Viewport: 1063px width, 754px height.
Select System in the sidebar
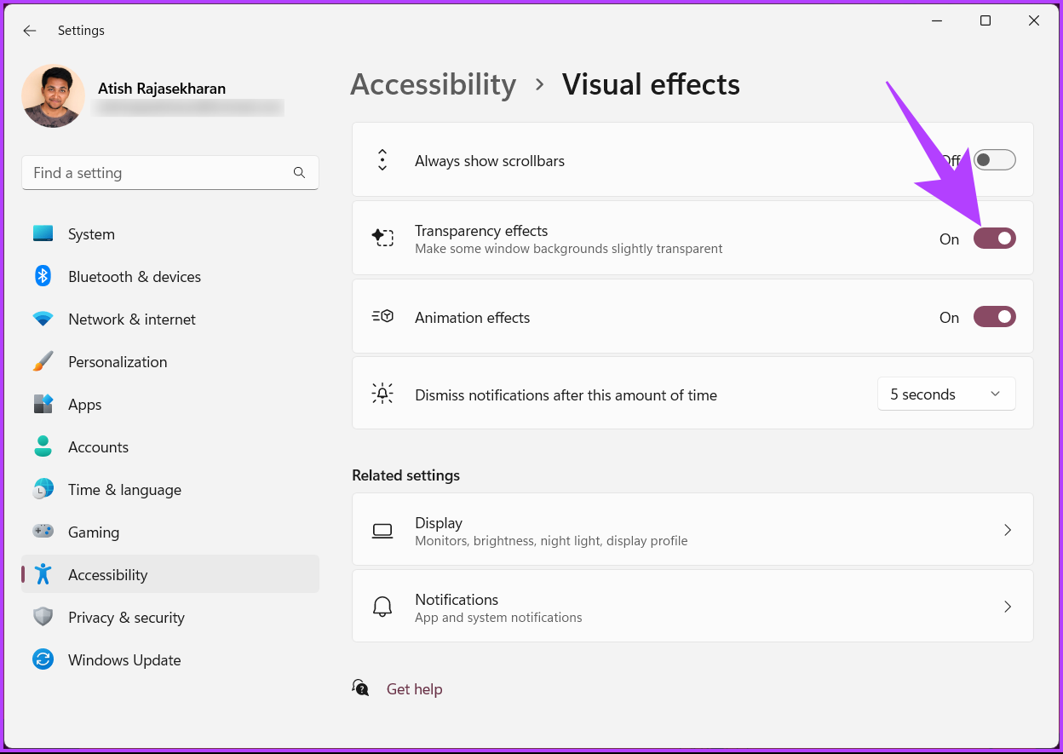pyautogui.click(x=91, y=234)
